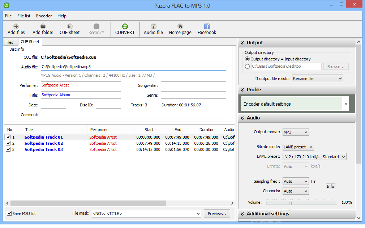Visit the Home page toolbar icon
The image size is (365, 228).
coord(180,26)
